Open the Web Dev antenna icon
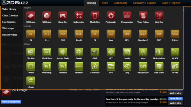The height and width of the screenshot is (107, 191). (x=159, y=16)
